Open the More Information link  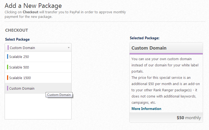pos(146,109)
